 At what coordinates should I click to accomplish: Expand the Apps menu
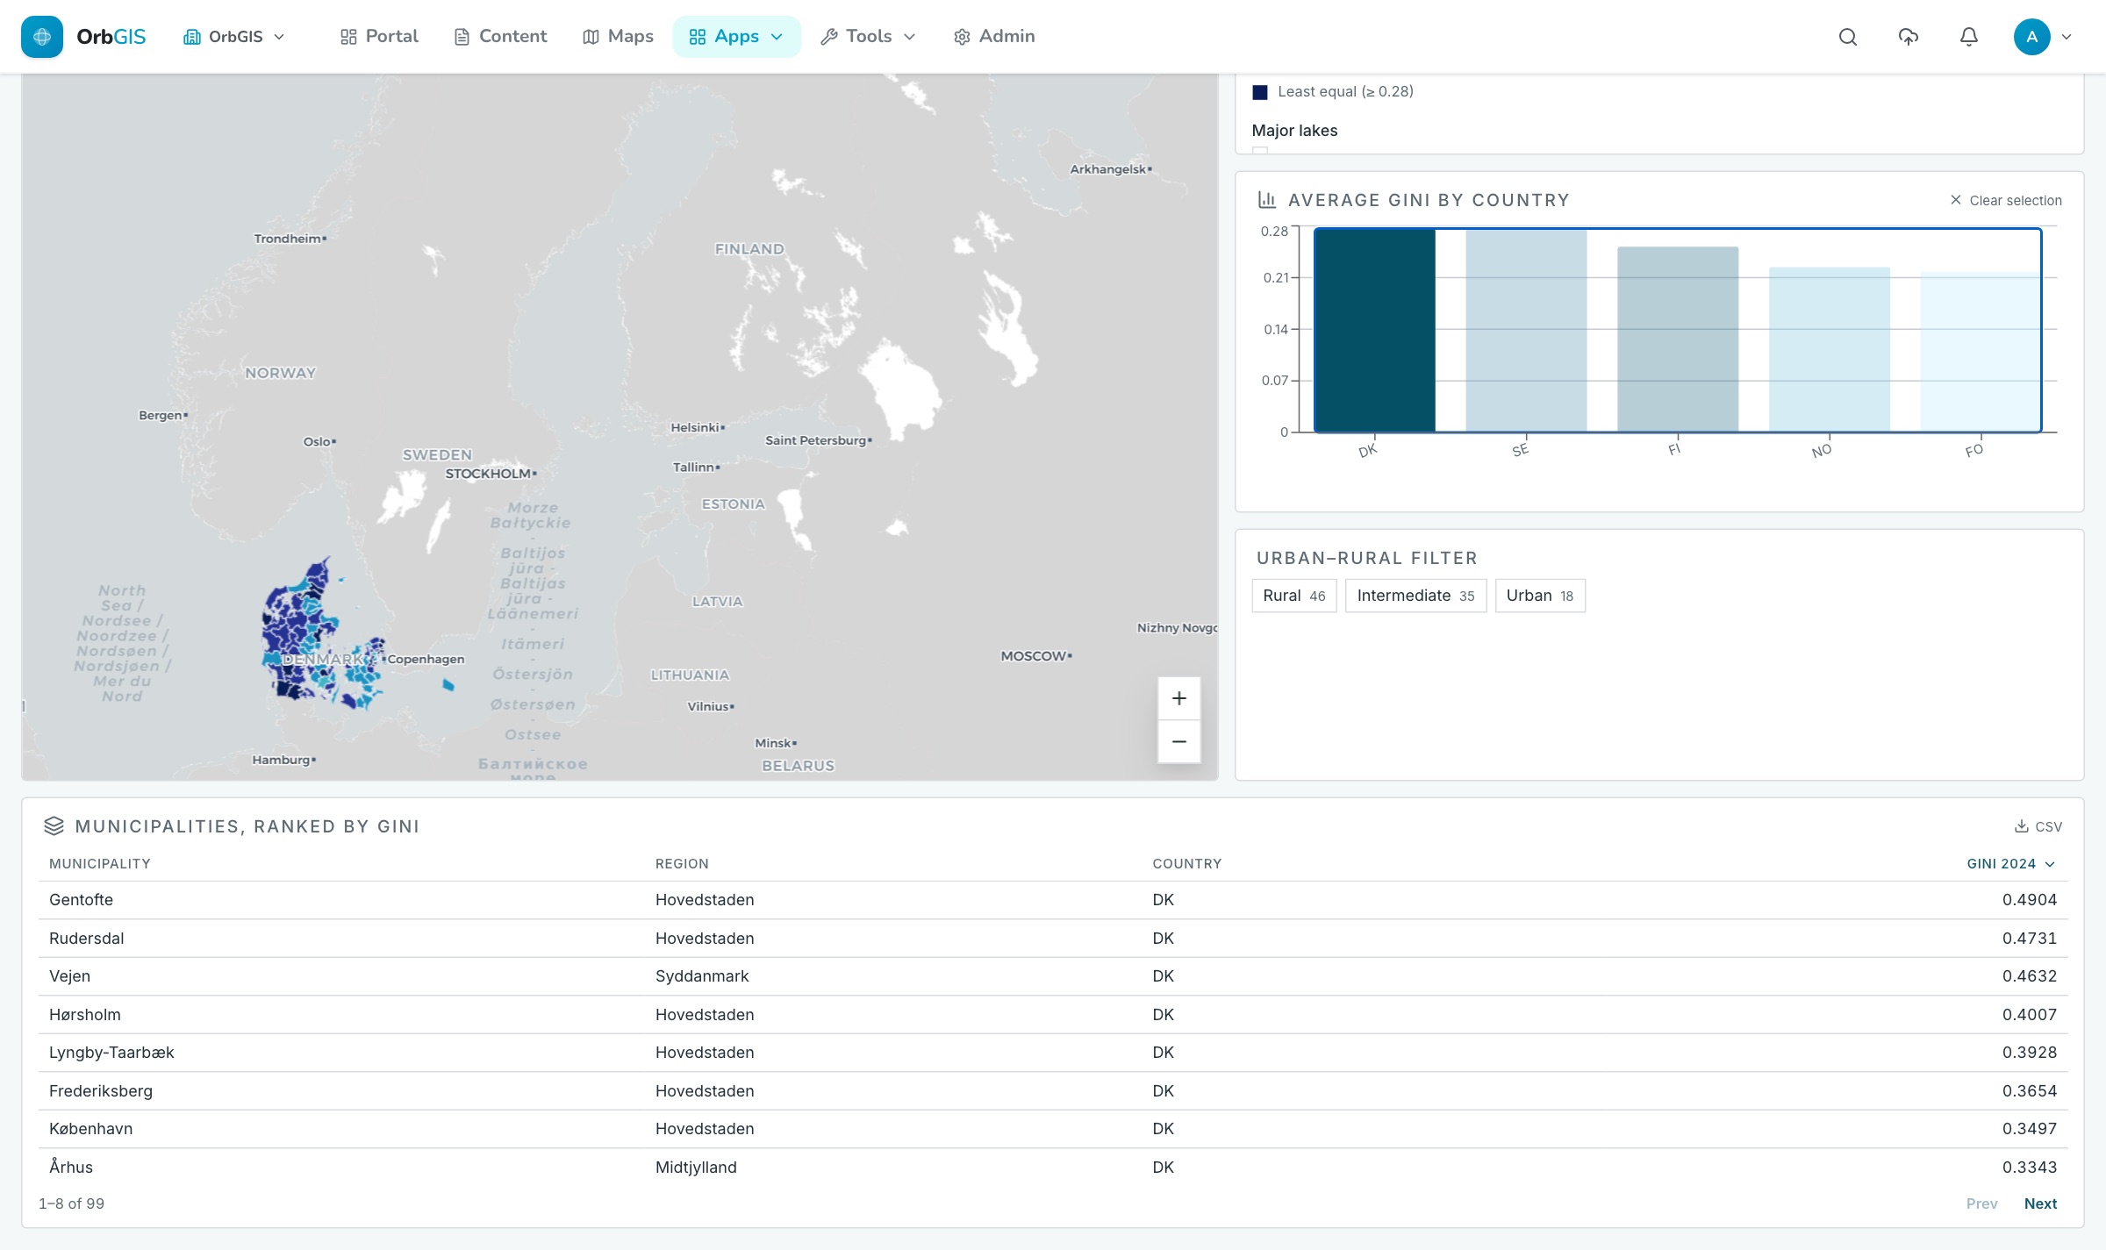736,37
